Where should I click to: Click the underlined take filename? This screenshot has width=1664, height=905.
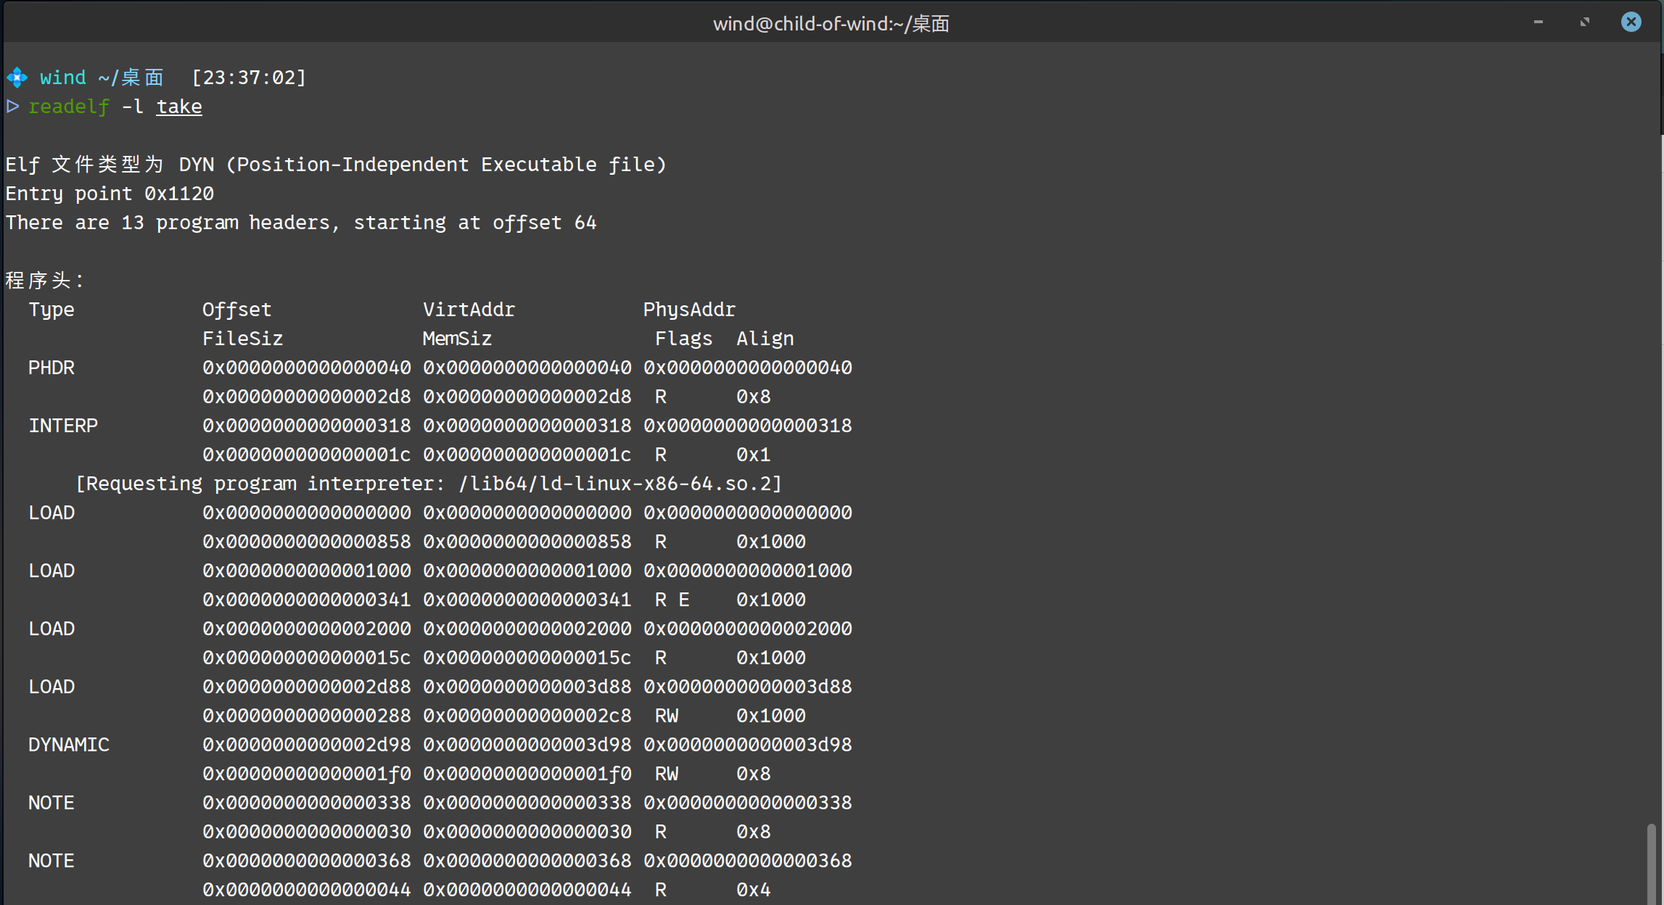coord(179,107)
